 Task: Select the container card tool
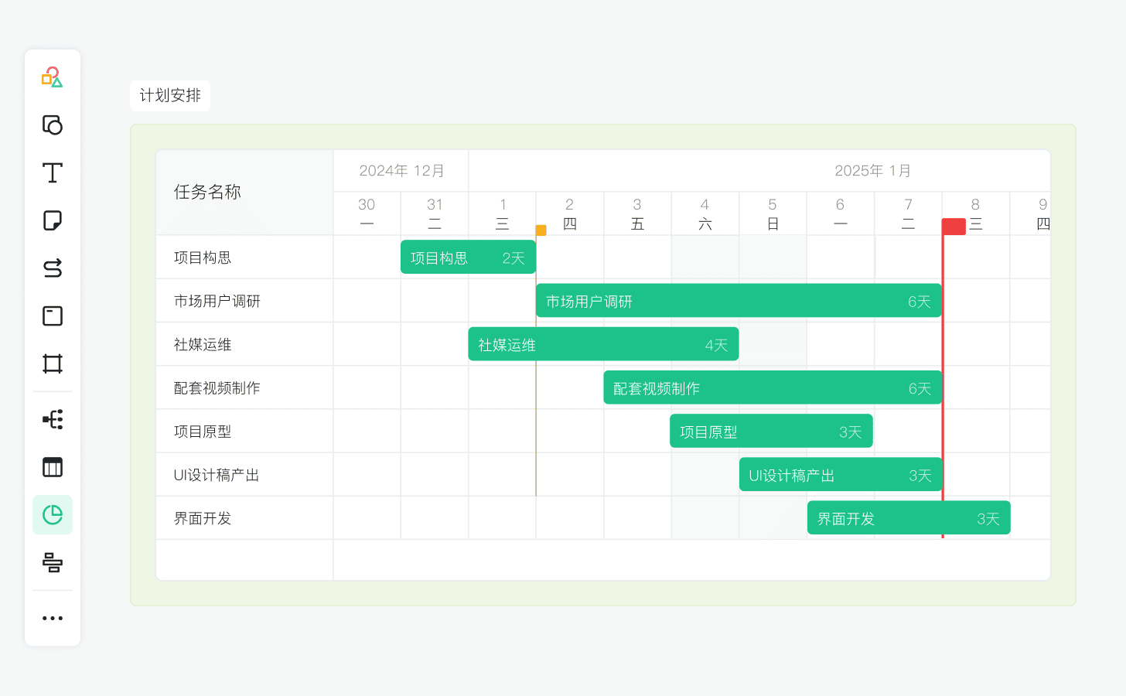[52, 316]
